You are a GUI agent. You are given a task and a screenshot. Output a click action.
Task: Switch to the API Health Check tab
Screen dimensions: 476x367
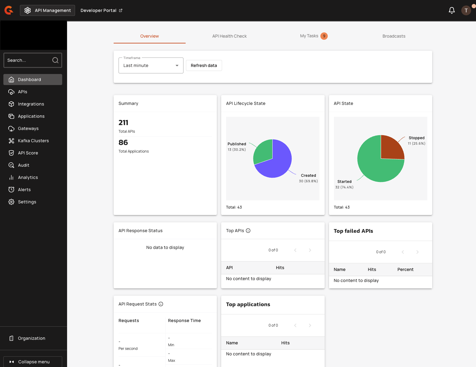click(x=229, y=36)
